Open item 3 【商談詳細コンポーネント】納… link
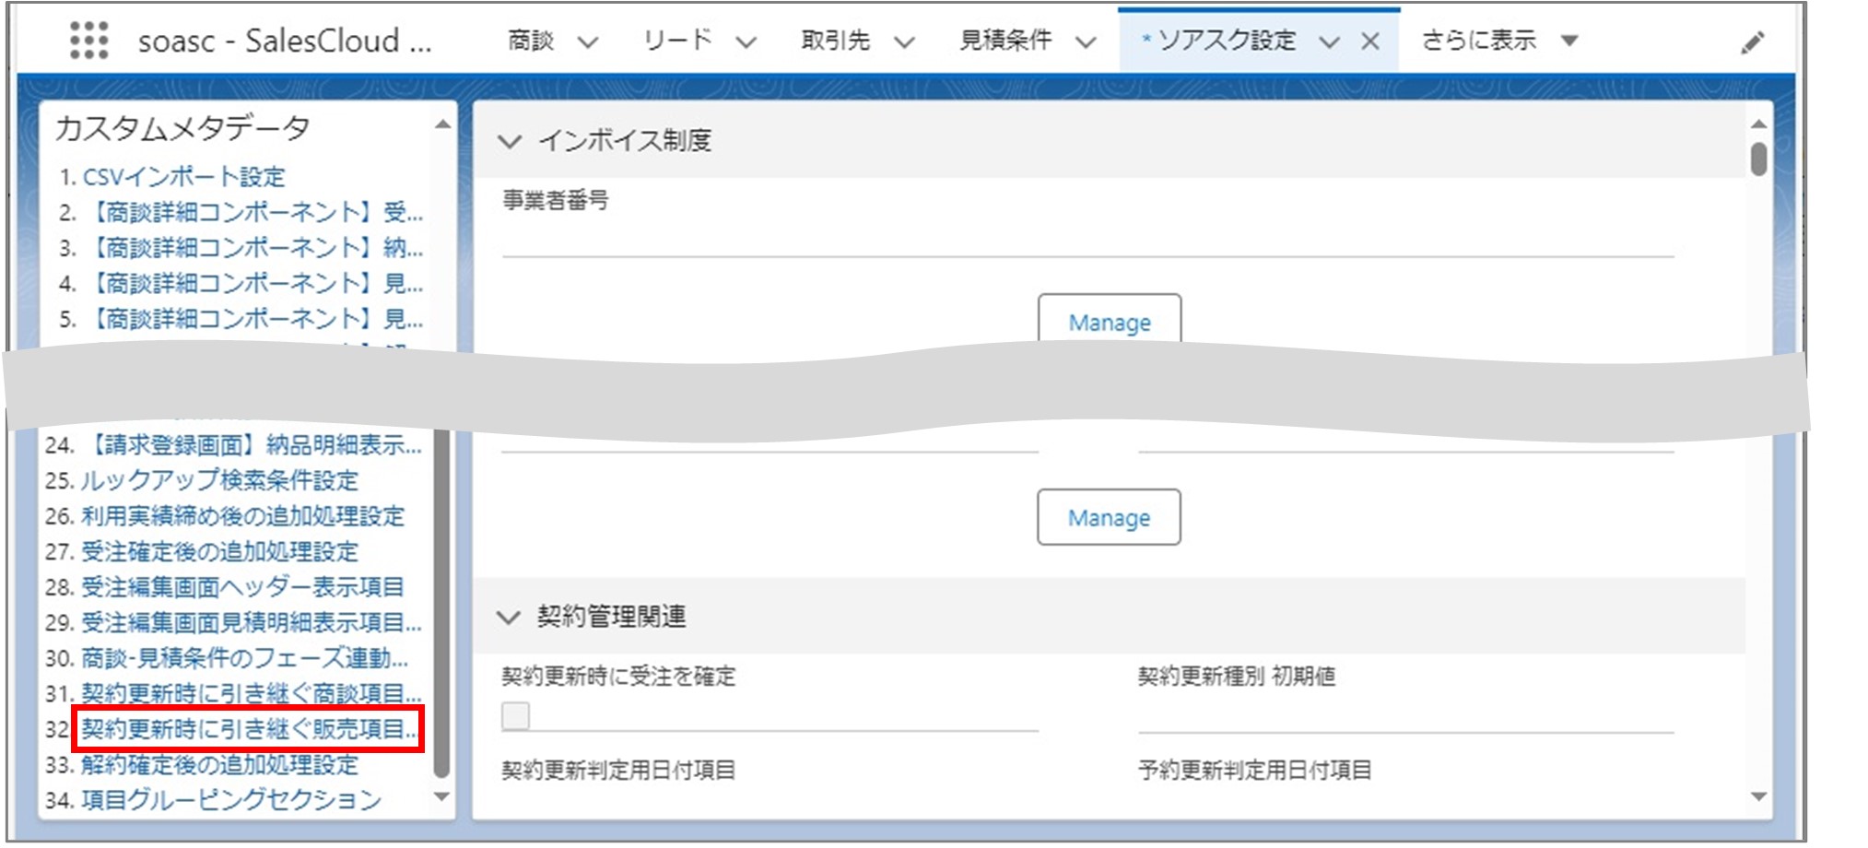This screenshot has height=848, width=1868. (253, 248)
